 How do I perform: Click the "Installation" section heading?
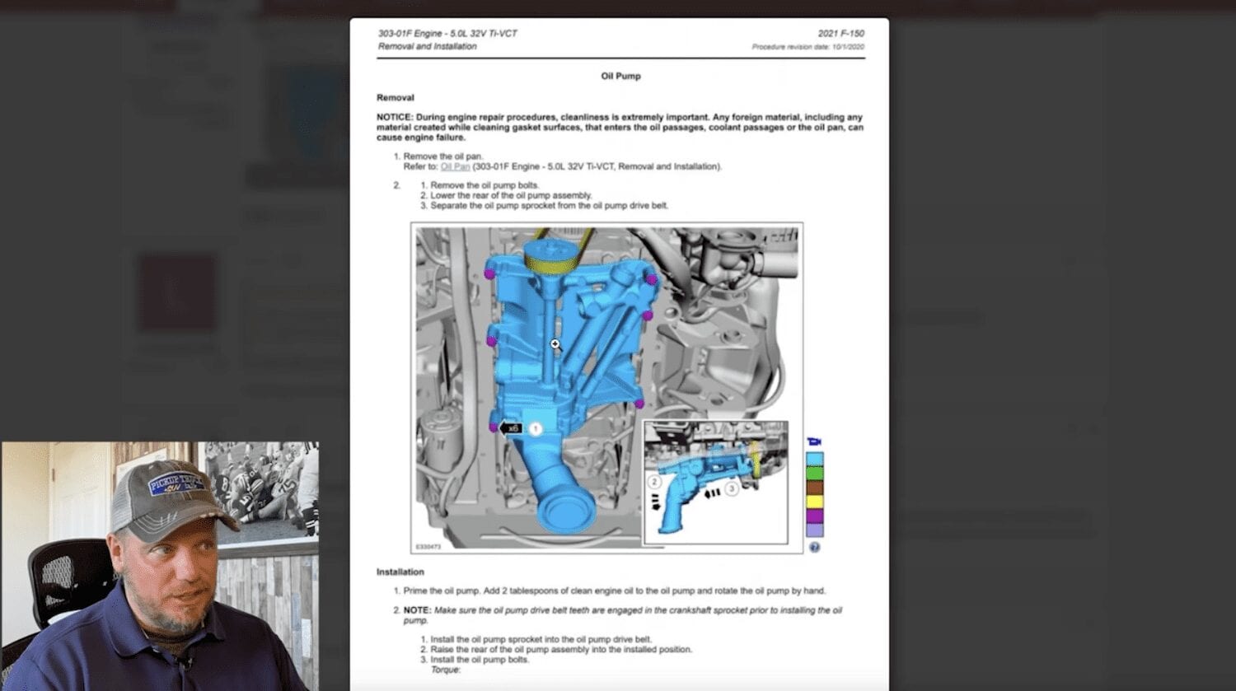[400, 572]
